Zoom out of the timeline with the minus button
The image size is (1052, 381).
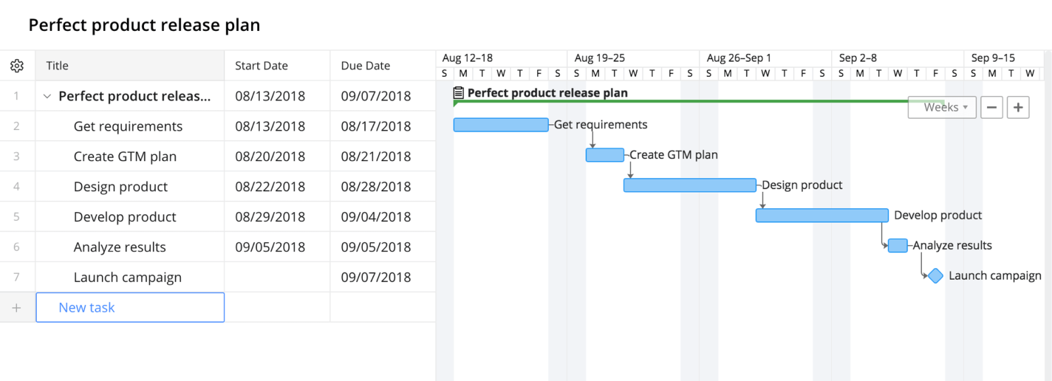[x=992, y=107]
